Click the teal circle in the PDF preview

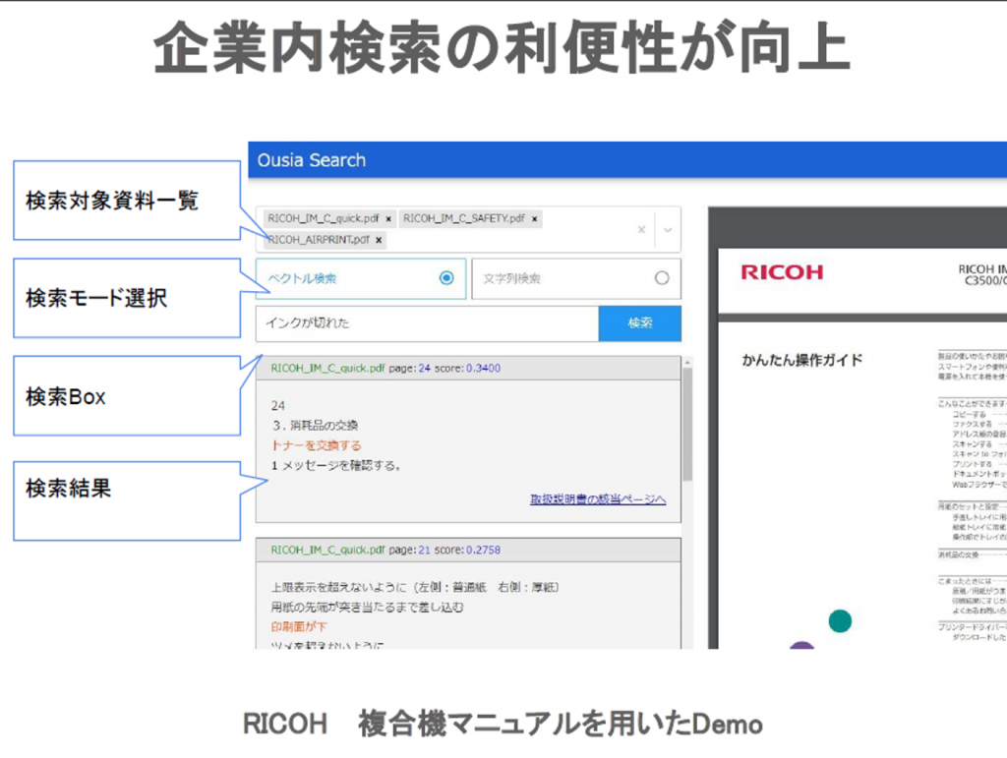tap(839, 620)
